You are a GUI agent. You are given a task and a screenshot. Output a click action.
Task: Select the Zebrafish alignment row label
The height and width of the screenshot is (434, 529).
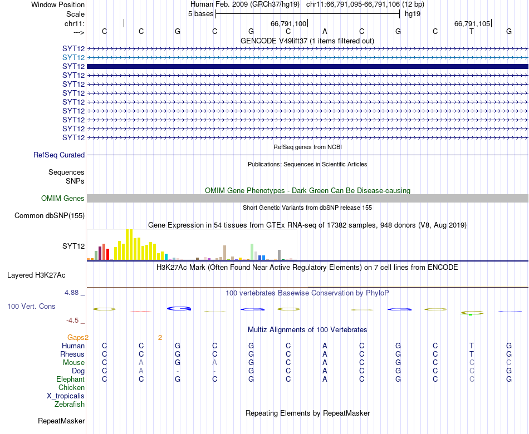(x=70, y=404)
